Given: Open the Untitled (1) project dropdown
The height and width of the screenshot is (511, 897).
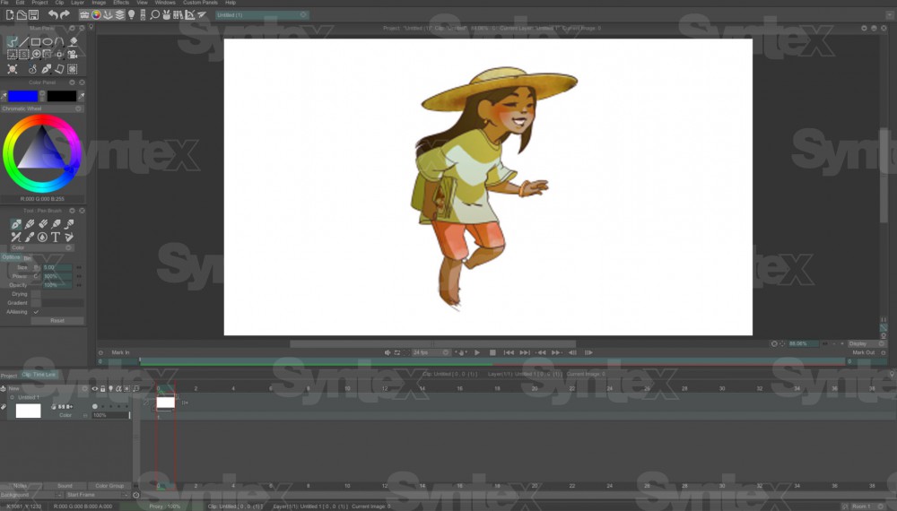Looking at the screenshot, I should click(262, 15).
